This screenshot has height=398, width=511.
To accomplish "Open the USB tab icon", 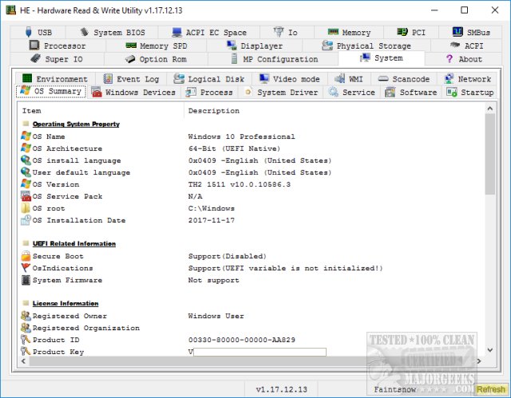I will coord(29,32).
